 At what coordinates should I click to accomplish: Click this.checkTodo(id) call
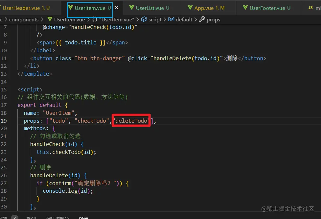click(66, 152)
